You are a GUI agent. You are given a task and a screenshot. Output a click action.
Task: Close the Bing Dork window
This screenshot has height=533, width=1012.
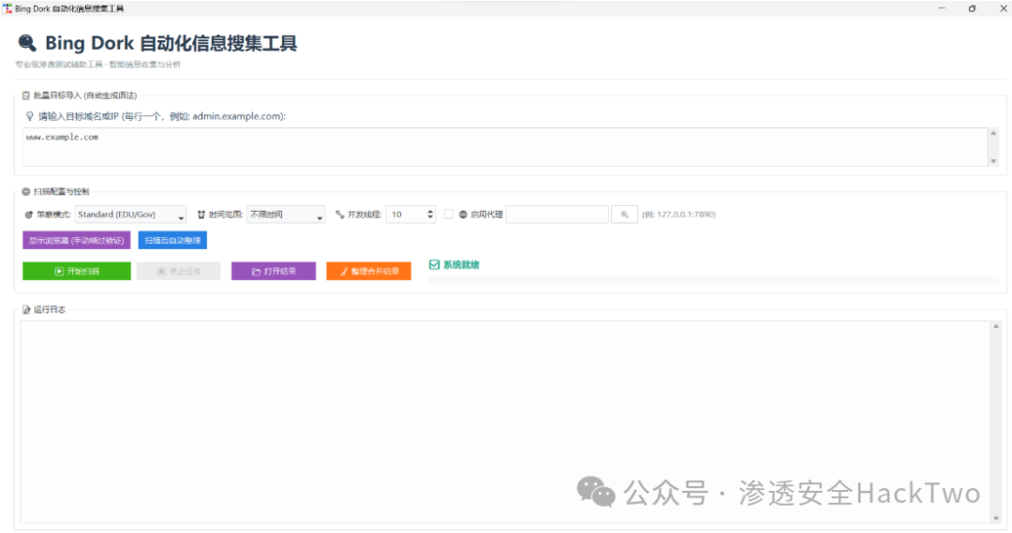click(x=1003, y=8)
